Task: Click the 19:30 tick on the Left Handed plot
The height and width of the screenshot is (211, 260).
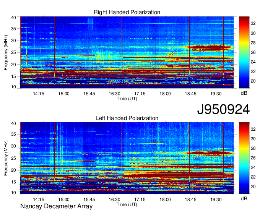Action: click(216, 200)
